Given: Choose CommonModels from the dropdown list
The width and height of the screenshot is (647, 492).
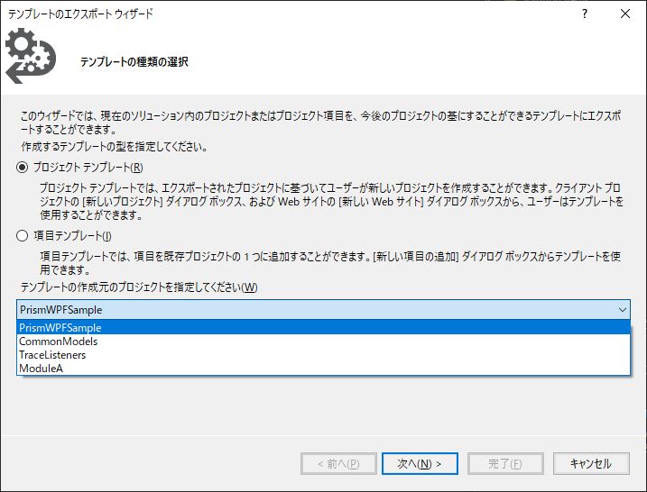Looking at the screenshot, I should [323, 342].
